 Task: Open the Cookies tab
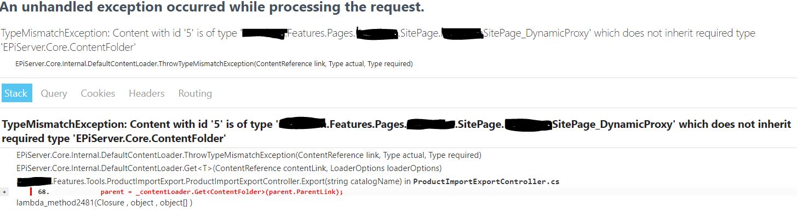(x=98, y=93)
